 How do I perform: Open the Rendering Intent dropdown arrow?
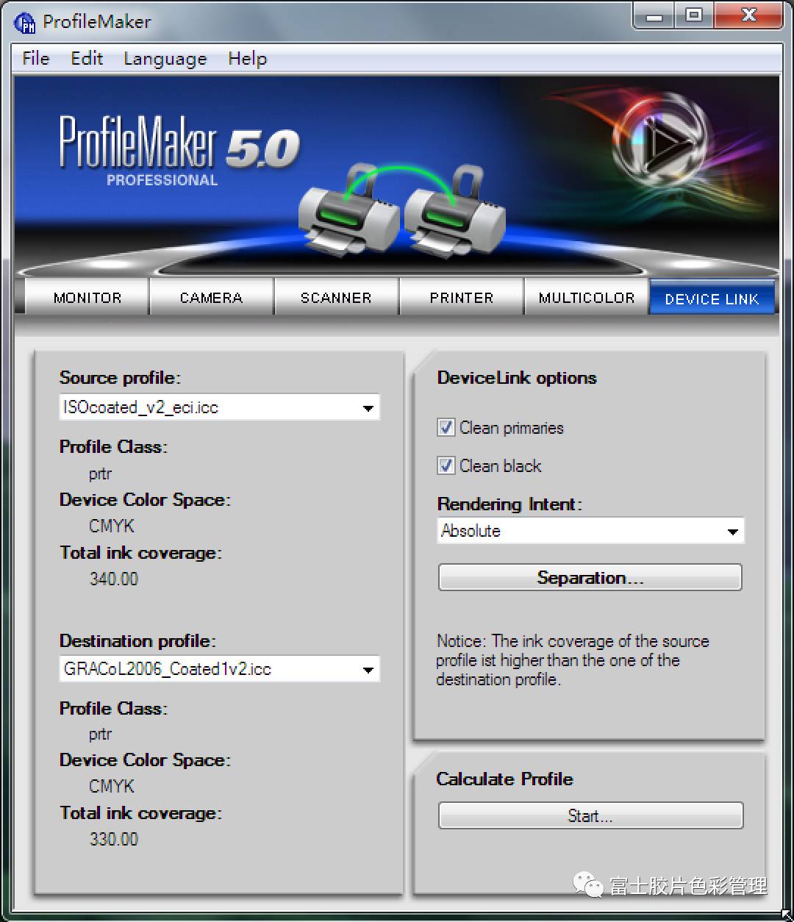[x=733, y=532]
